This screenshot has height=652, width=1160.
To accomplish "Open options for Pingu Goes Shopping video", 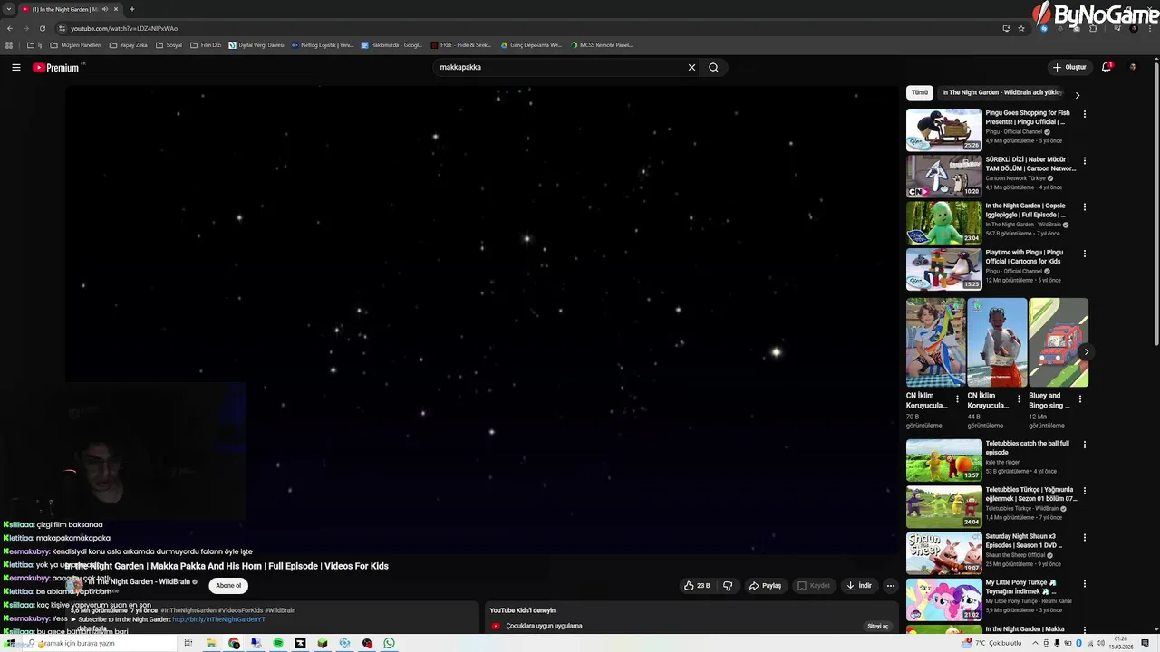I will tap(1085, 114).
